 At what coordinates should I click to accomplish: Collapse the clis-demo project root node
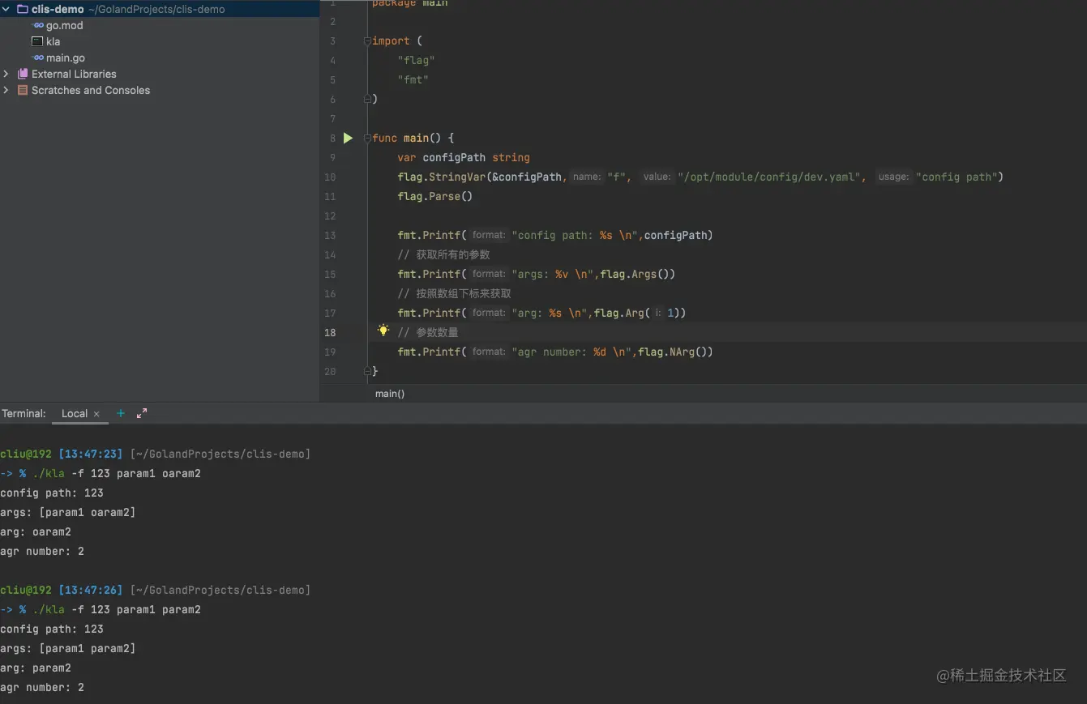[6, 9]
